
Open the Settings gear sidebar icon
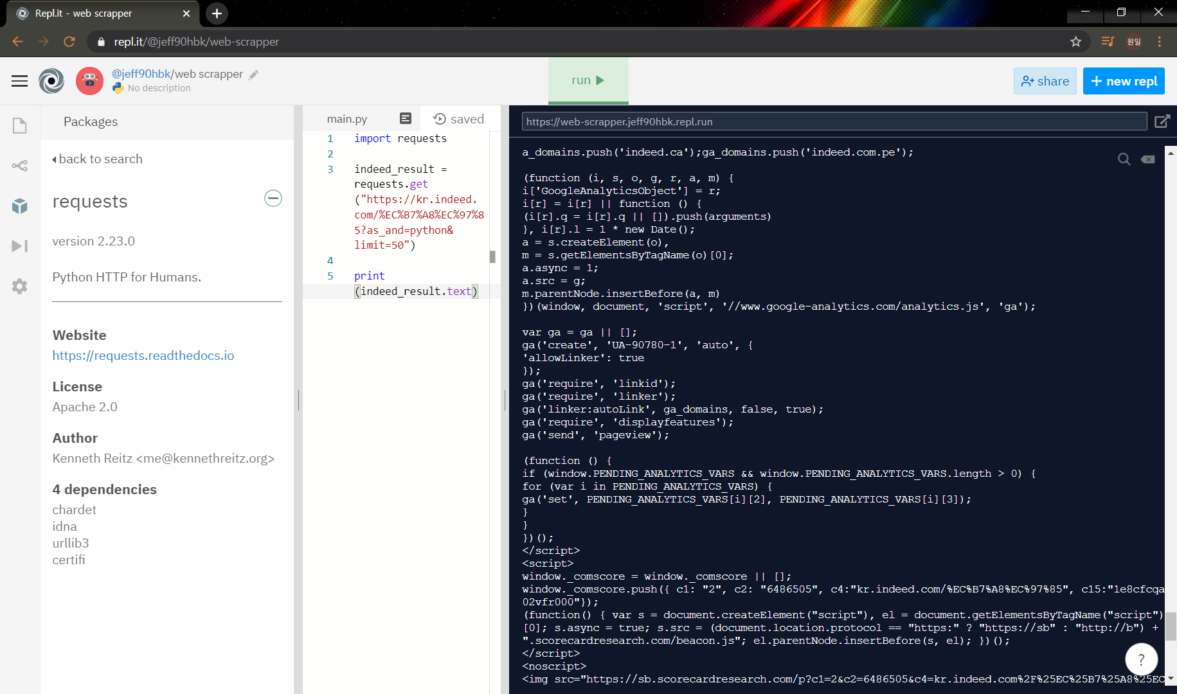pos(20,286)
